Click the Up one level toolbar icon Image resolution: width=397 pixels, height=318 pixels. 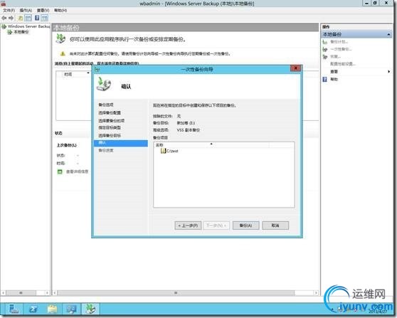[20, 18]
